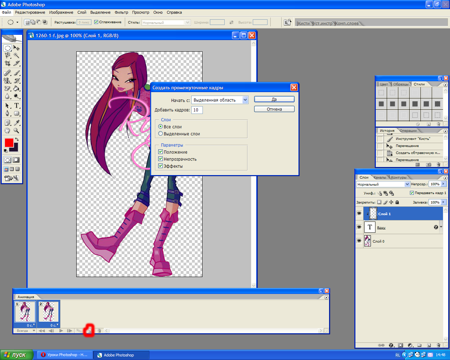
Task: Switch to the 'Образцы' tab
Action: [401, 84]
